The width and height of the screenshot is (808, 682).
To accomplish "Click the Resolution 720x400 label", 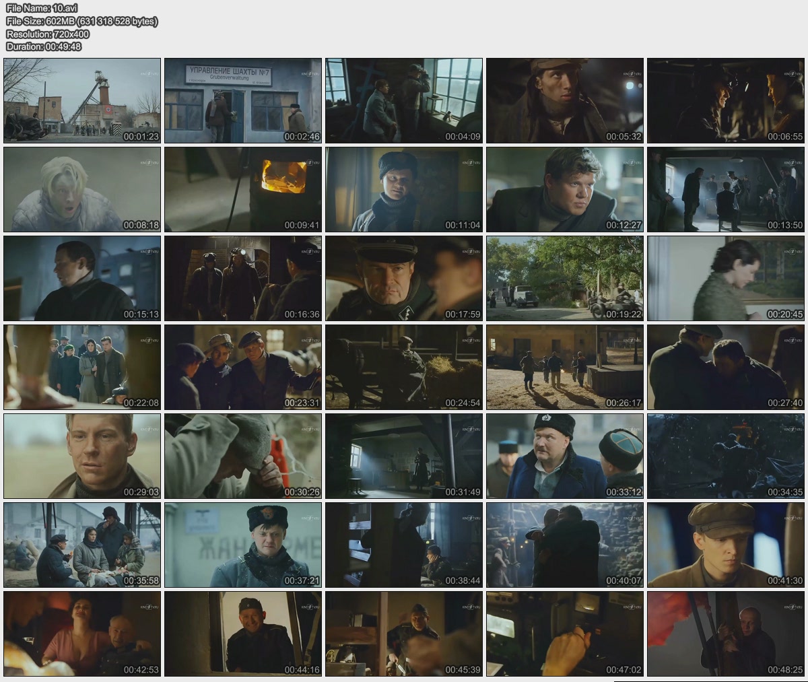I will [48, 34].
